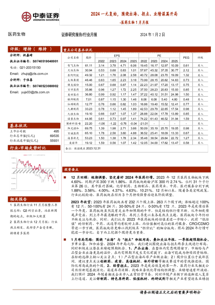
Task: Click the industry vs market trend chart
Action: pyautogui.click(x=34, y=172)
